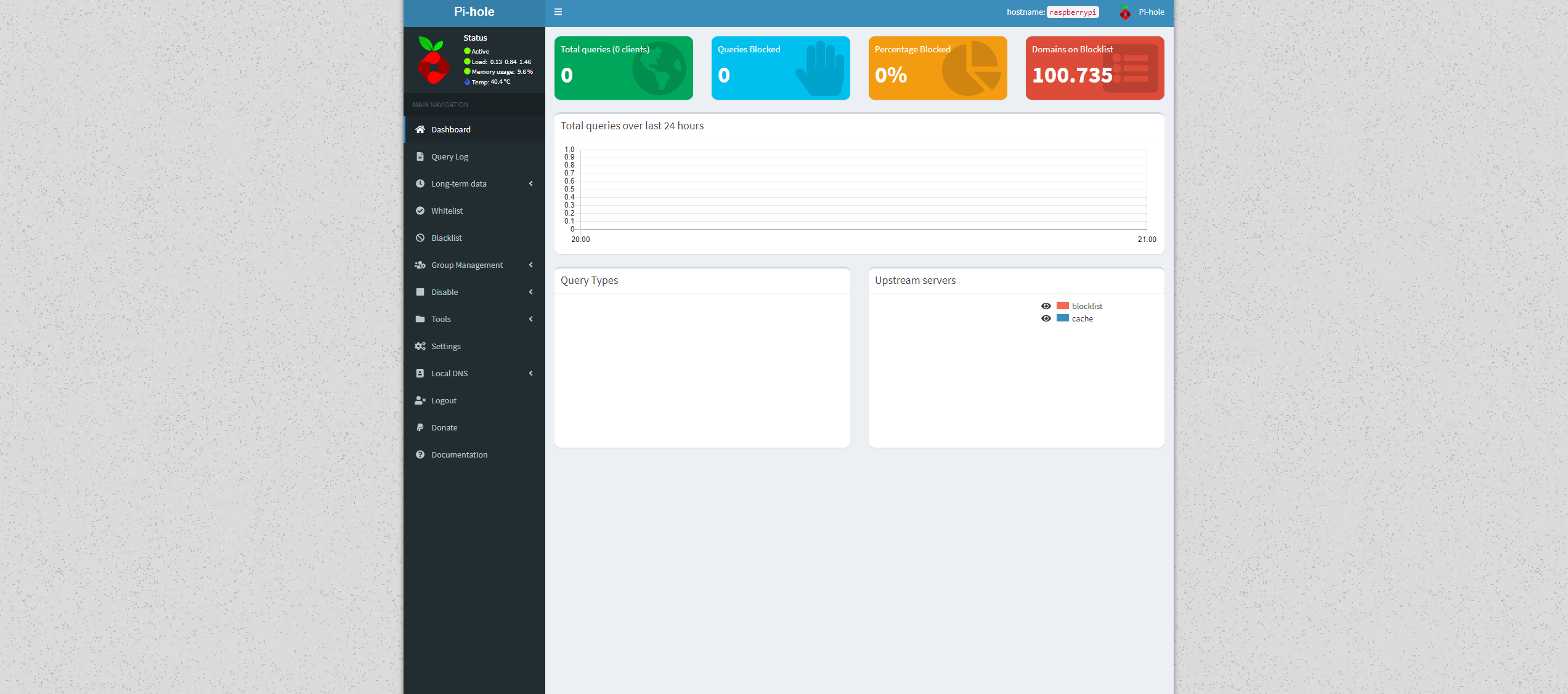Screen dimensions: 1568x694
Task: Open the Query Log page
Action: tap(474, 156)
